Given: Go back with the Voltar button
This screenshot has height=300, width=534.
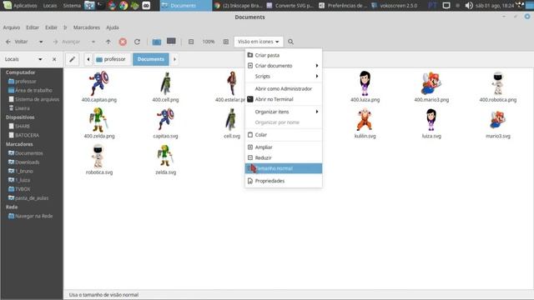Looking at the screenshot, I should (x=17, y=42).
